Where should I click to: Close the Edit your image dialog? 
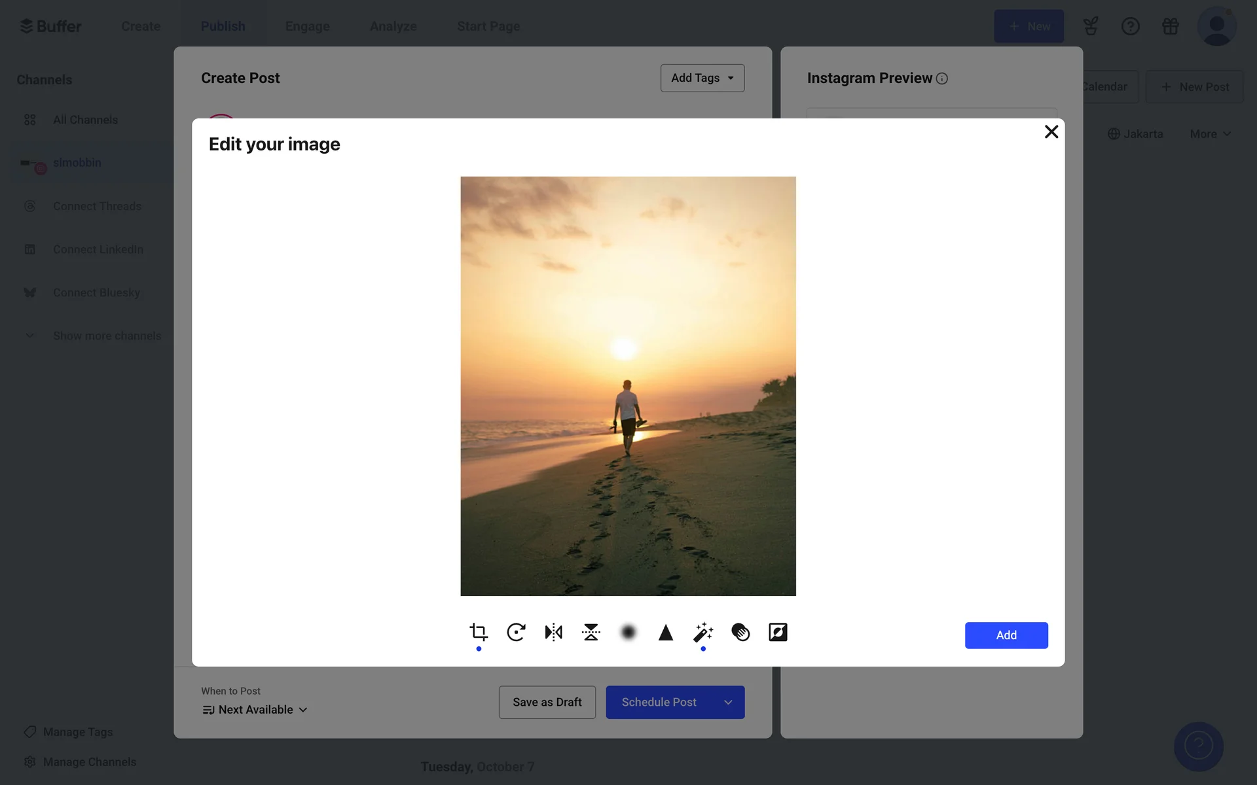coord(1051,132)
